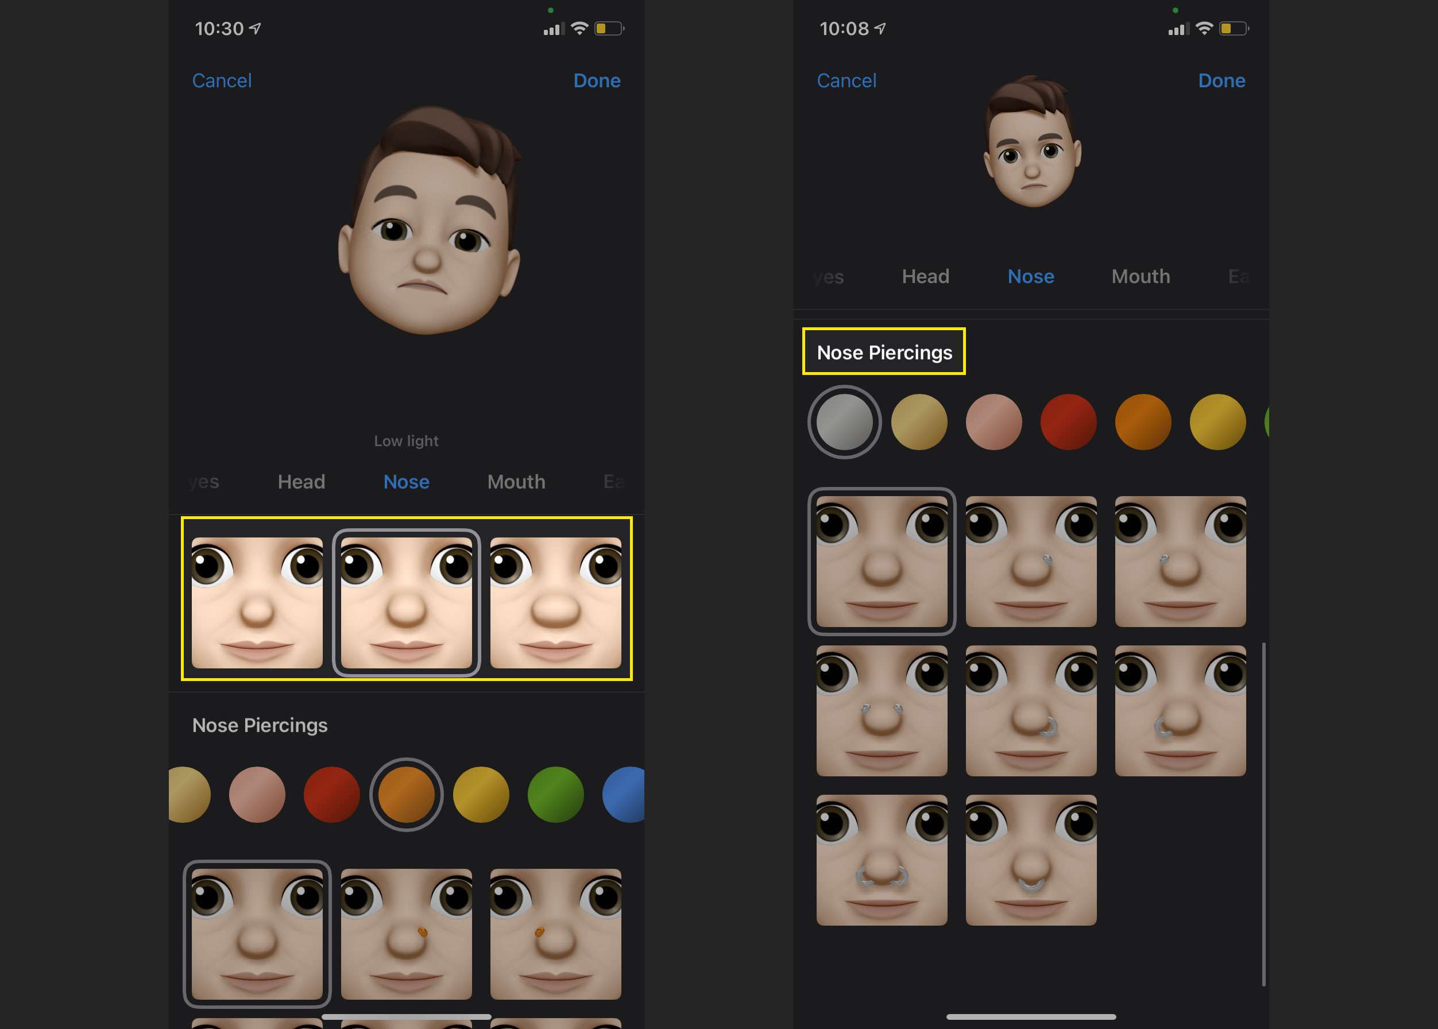The height and width of the screenshot is (1029, 1438).
Task: Switch to Head tab in left screen
Action: (301, 482)
